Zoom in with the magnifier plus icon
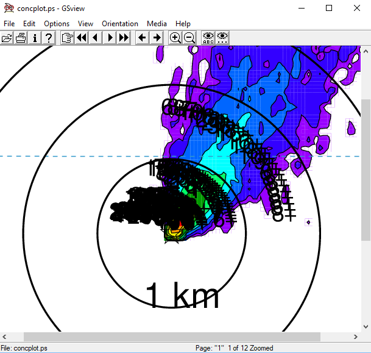This screenshot has width=371, height=353. click(175, 38)
